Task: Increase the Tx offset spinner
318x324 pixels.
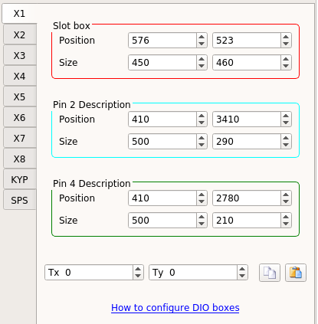Action: 138,269
